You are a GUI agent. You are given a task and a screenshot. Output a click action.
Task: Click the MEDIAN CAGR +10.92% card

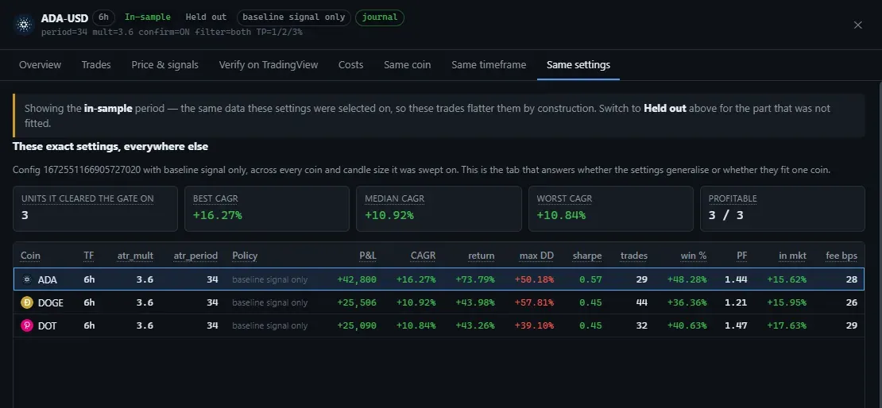coord(439,209)
